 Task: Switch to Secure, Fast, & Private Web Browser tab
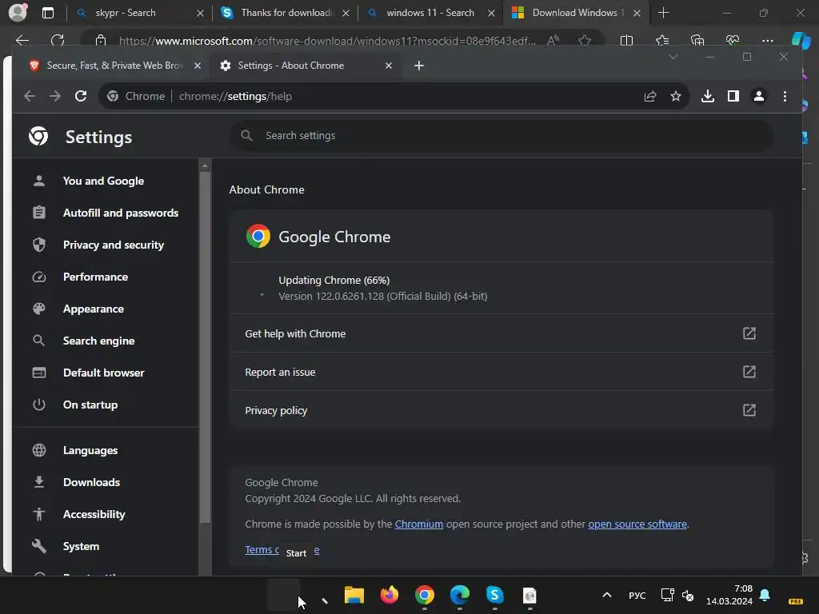(x=107, y=66)
